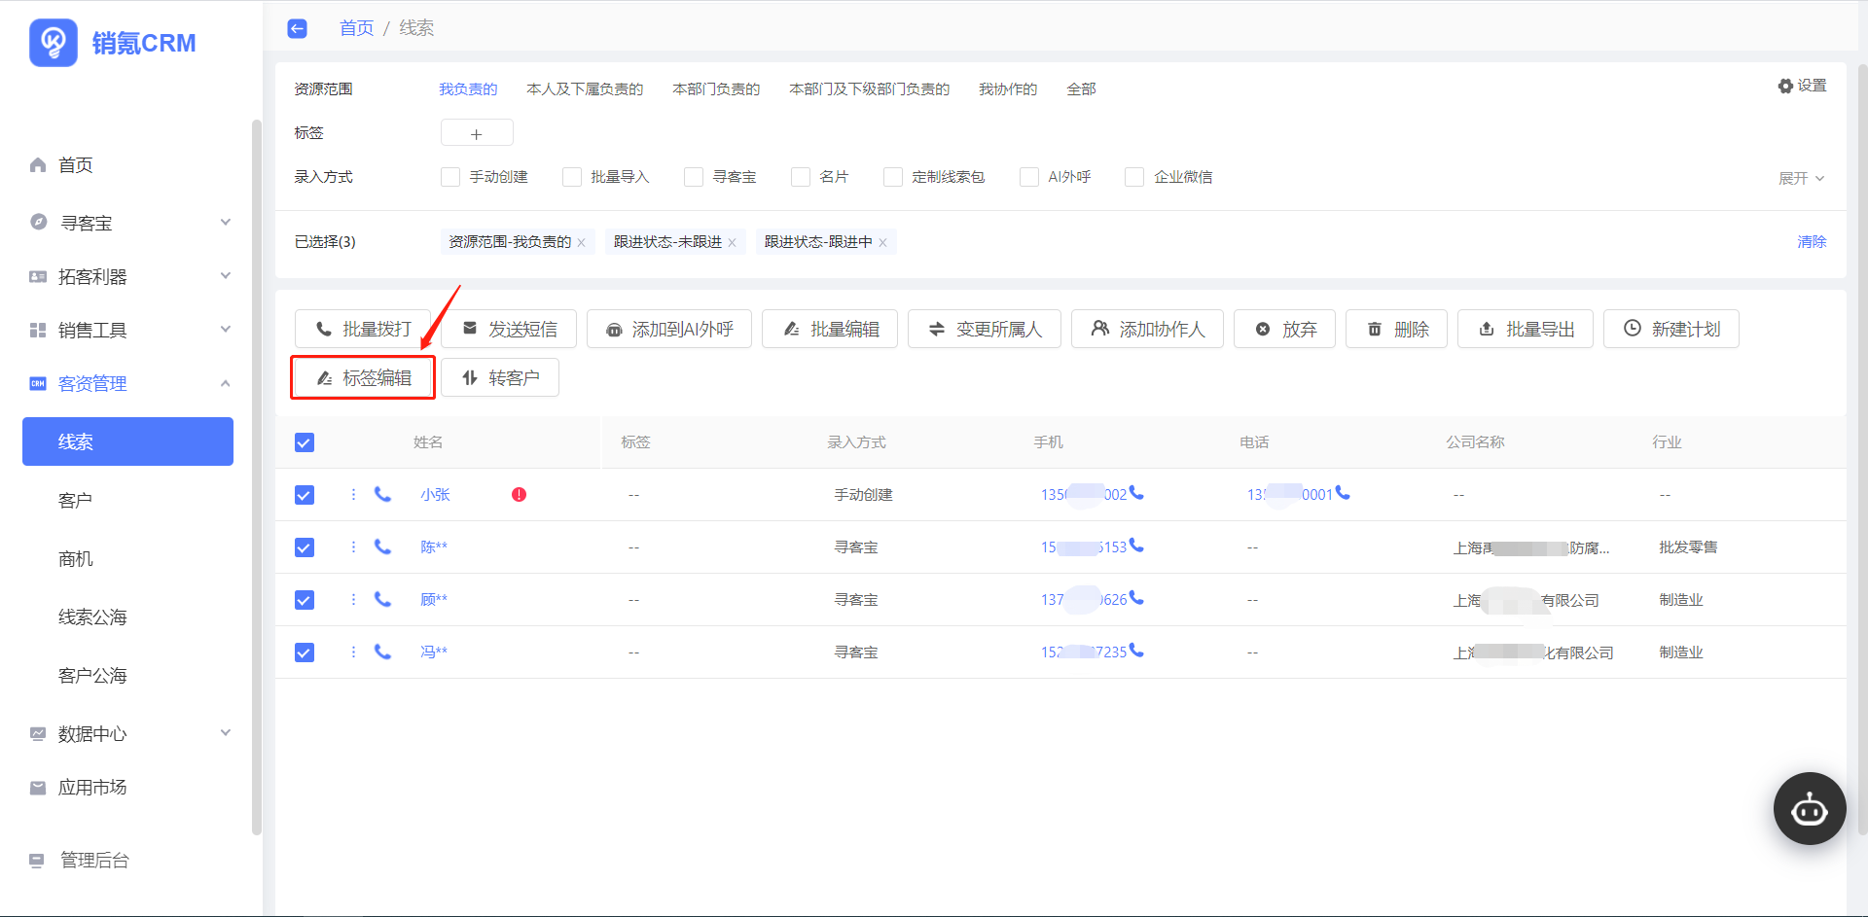Click 清除 to clear selected filters
Screen dimensions: 1868x917
coord(1812,242)
